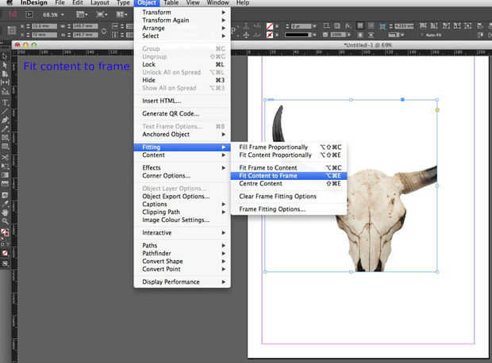Select the Gradient Swatch tool

click(5, 174)
